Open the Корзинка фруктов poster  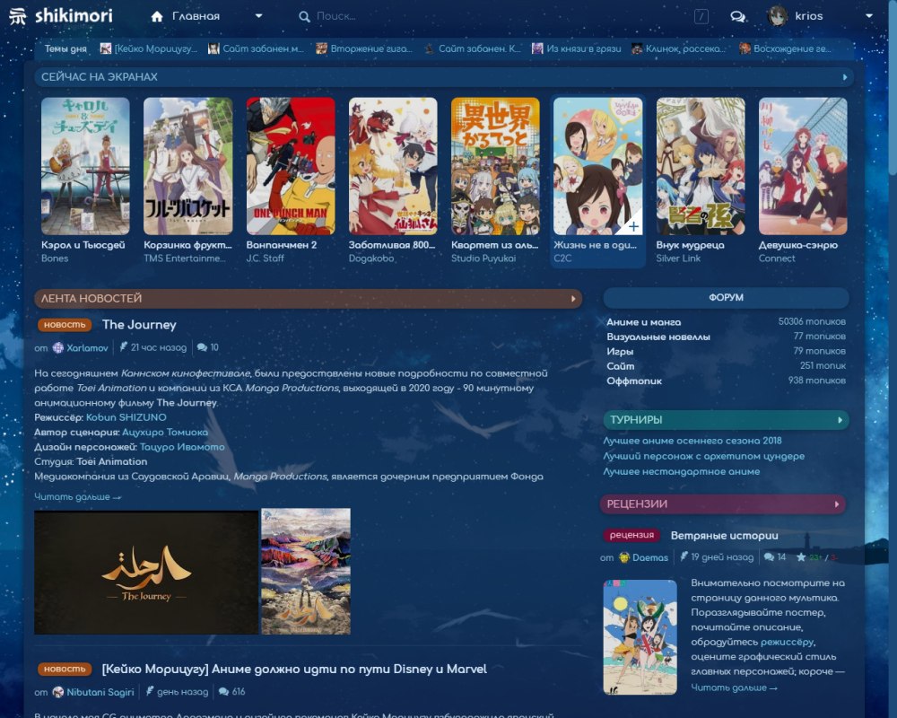pyautogui.click(x=187, y=166)
